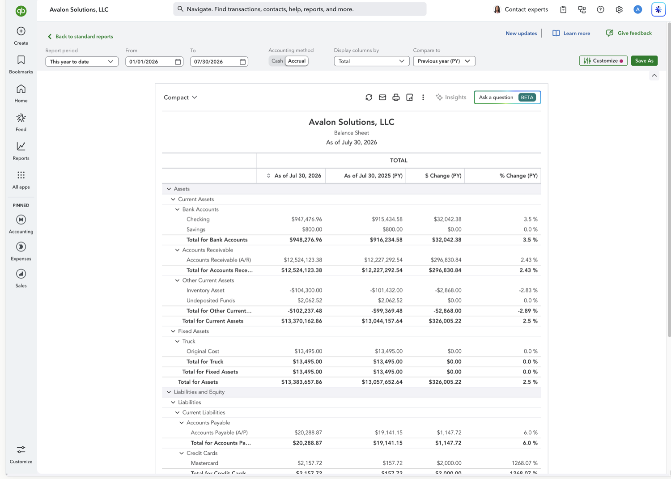Open the AI assistant sparkle icon
The width and height of the screenshot is (671, 479).
coord(658,9)
